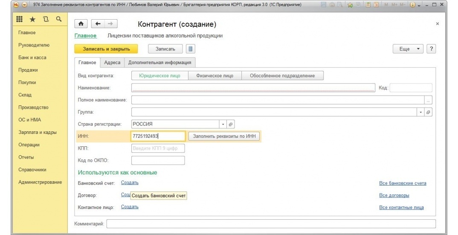Open the history icon in the sidebar header
Image resolution: width=458 pixels, height=235 pixels.
click(x=46, y=20)
